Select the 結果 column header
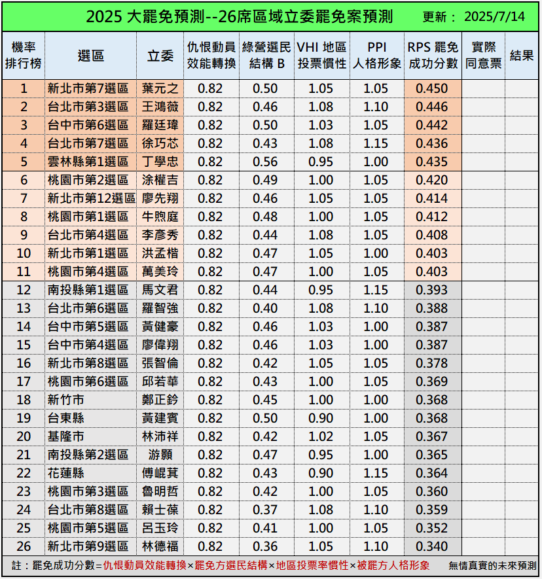Image resolution: width=542 pixels, height=579 pixels. [522, 56]
